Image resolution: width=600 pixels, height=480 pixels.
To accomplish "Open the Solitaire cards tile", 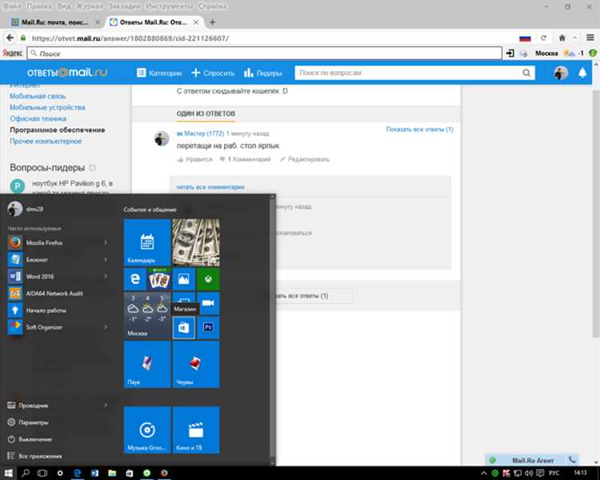I will pyautogui.click(x=159, y=279).
